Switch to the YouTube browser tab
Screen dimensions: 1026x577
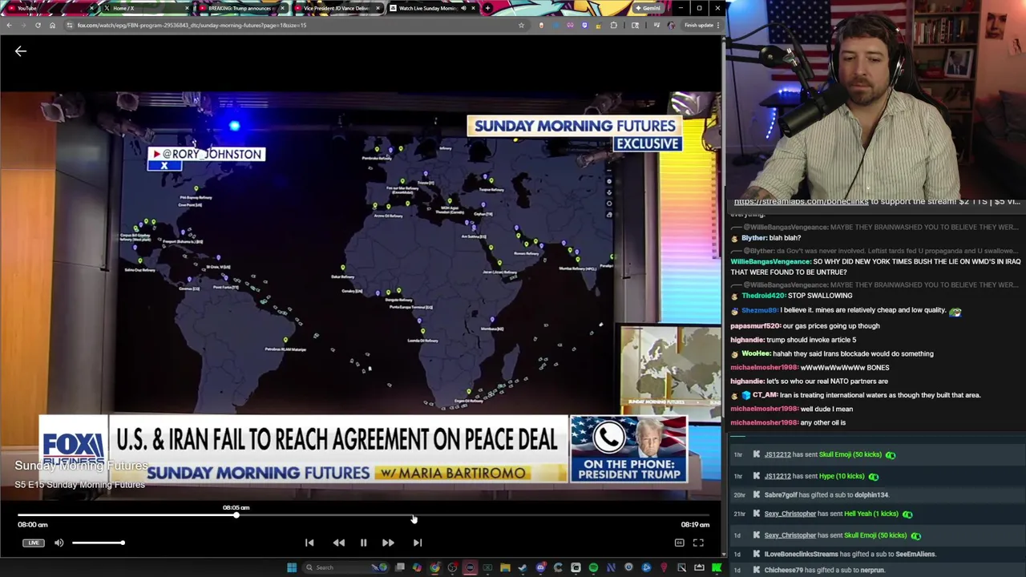pos(48,8)
